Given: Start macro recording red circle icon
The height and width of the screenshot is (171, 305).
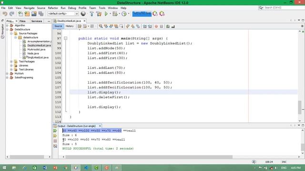Looking at the screenshot, I should click(156, 26).
